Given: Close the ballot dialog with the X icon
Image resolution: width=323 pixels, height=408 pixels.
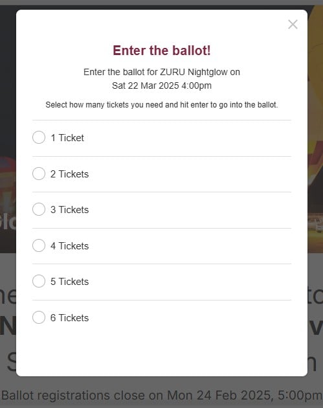Looking at the screenshot, I should click(293, 25).
